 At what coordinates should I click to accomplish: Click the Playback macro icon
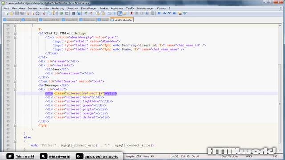(x=142, y=13)
